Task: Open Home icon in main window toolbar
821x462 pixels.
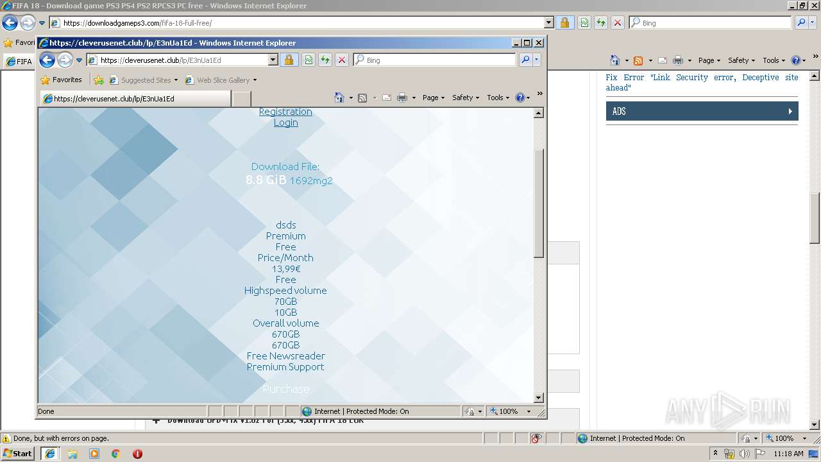Action: pos(615,60)
